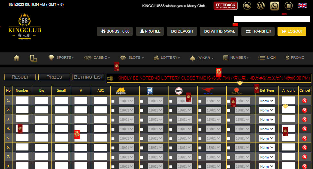
Task: Tick the Magnum checkbox in row 1
Action: (x=113, y=101)
